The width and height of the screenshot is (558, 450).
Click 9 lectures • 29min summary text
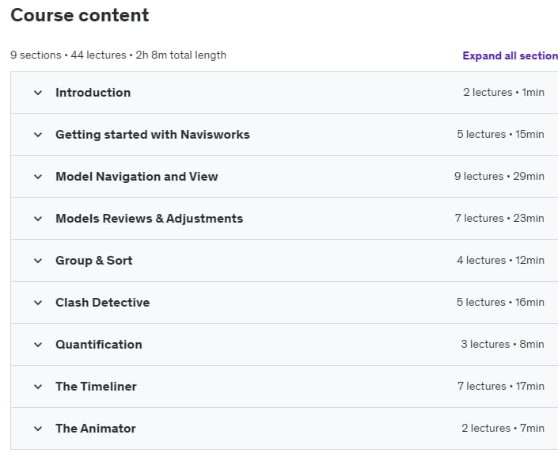click(499, 177)
